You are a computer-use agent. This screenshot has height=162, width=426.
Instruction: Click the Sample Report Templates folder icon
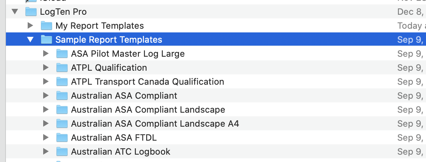47,40
